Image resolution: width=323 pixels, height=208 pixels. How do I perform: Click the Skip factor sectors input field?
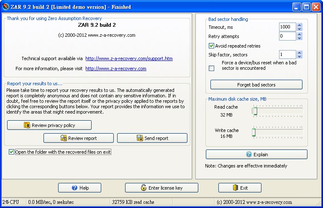[x=287, y=55]
